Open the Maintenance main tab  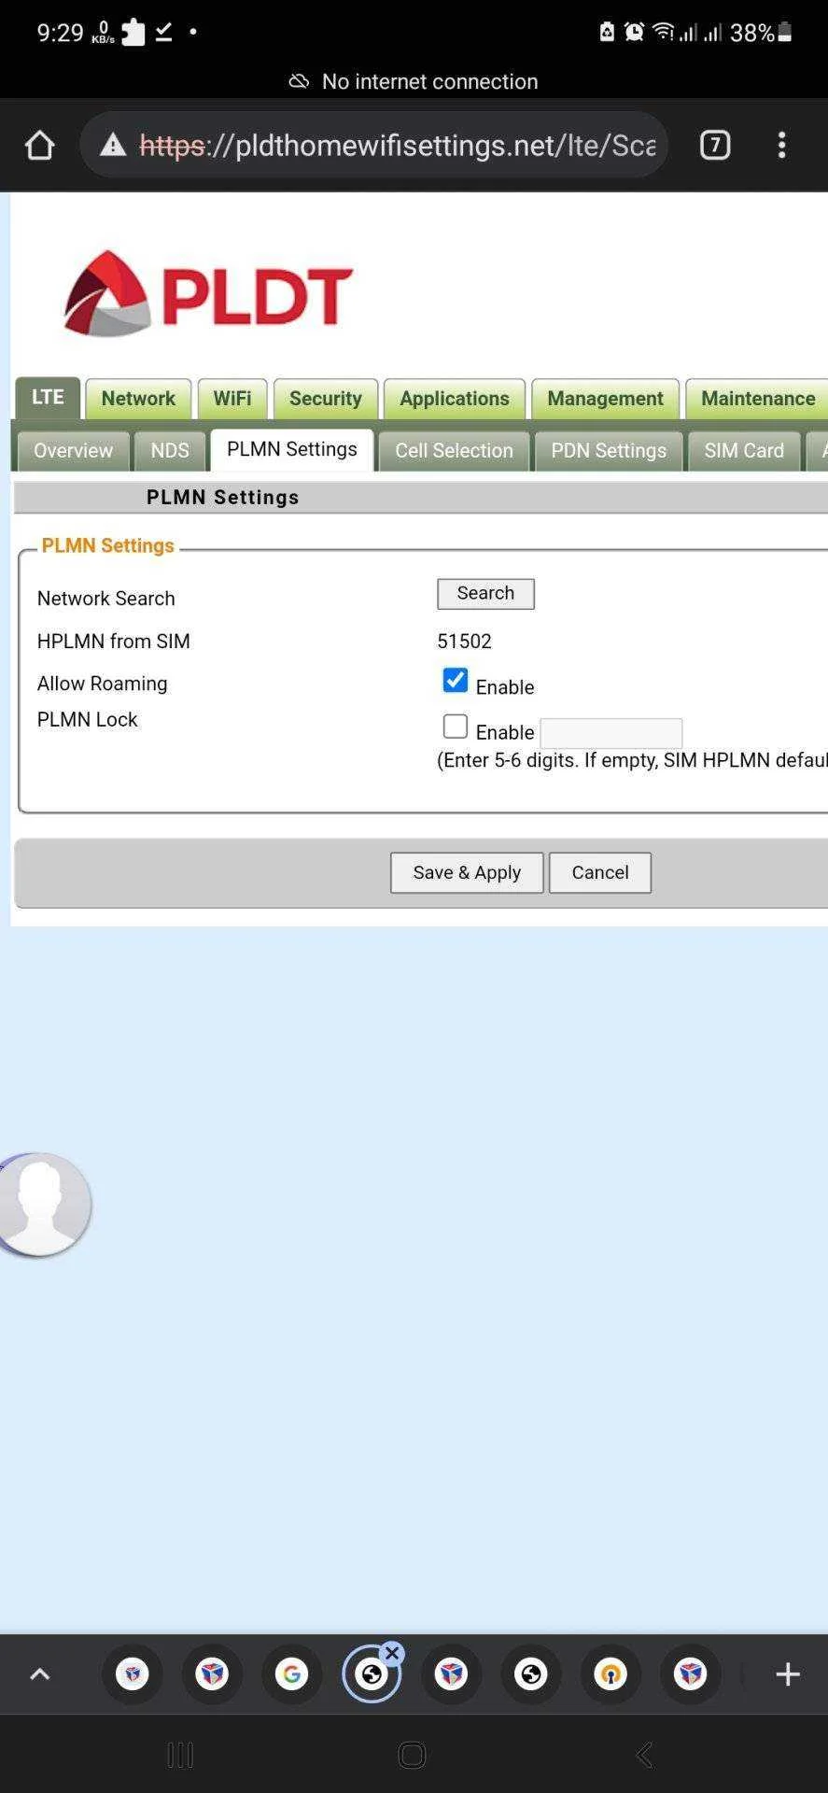pos(757,399)
